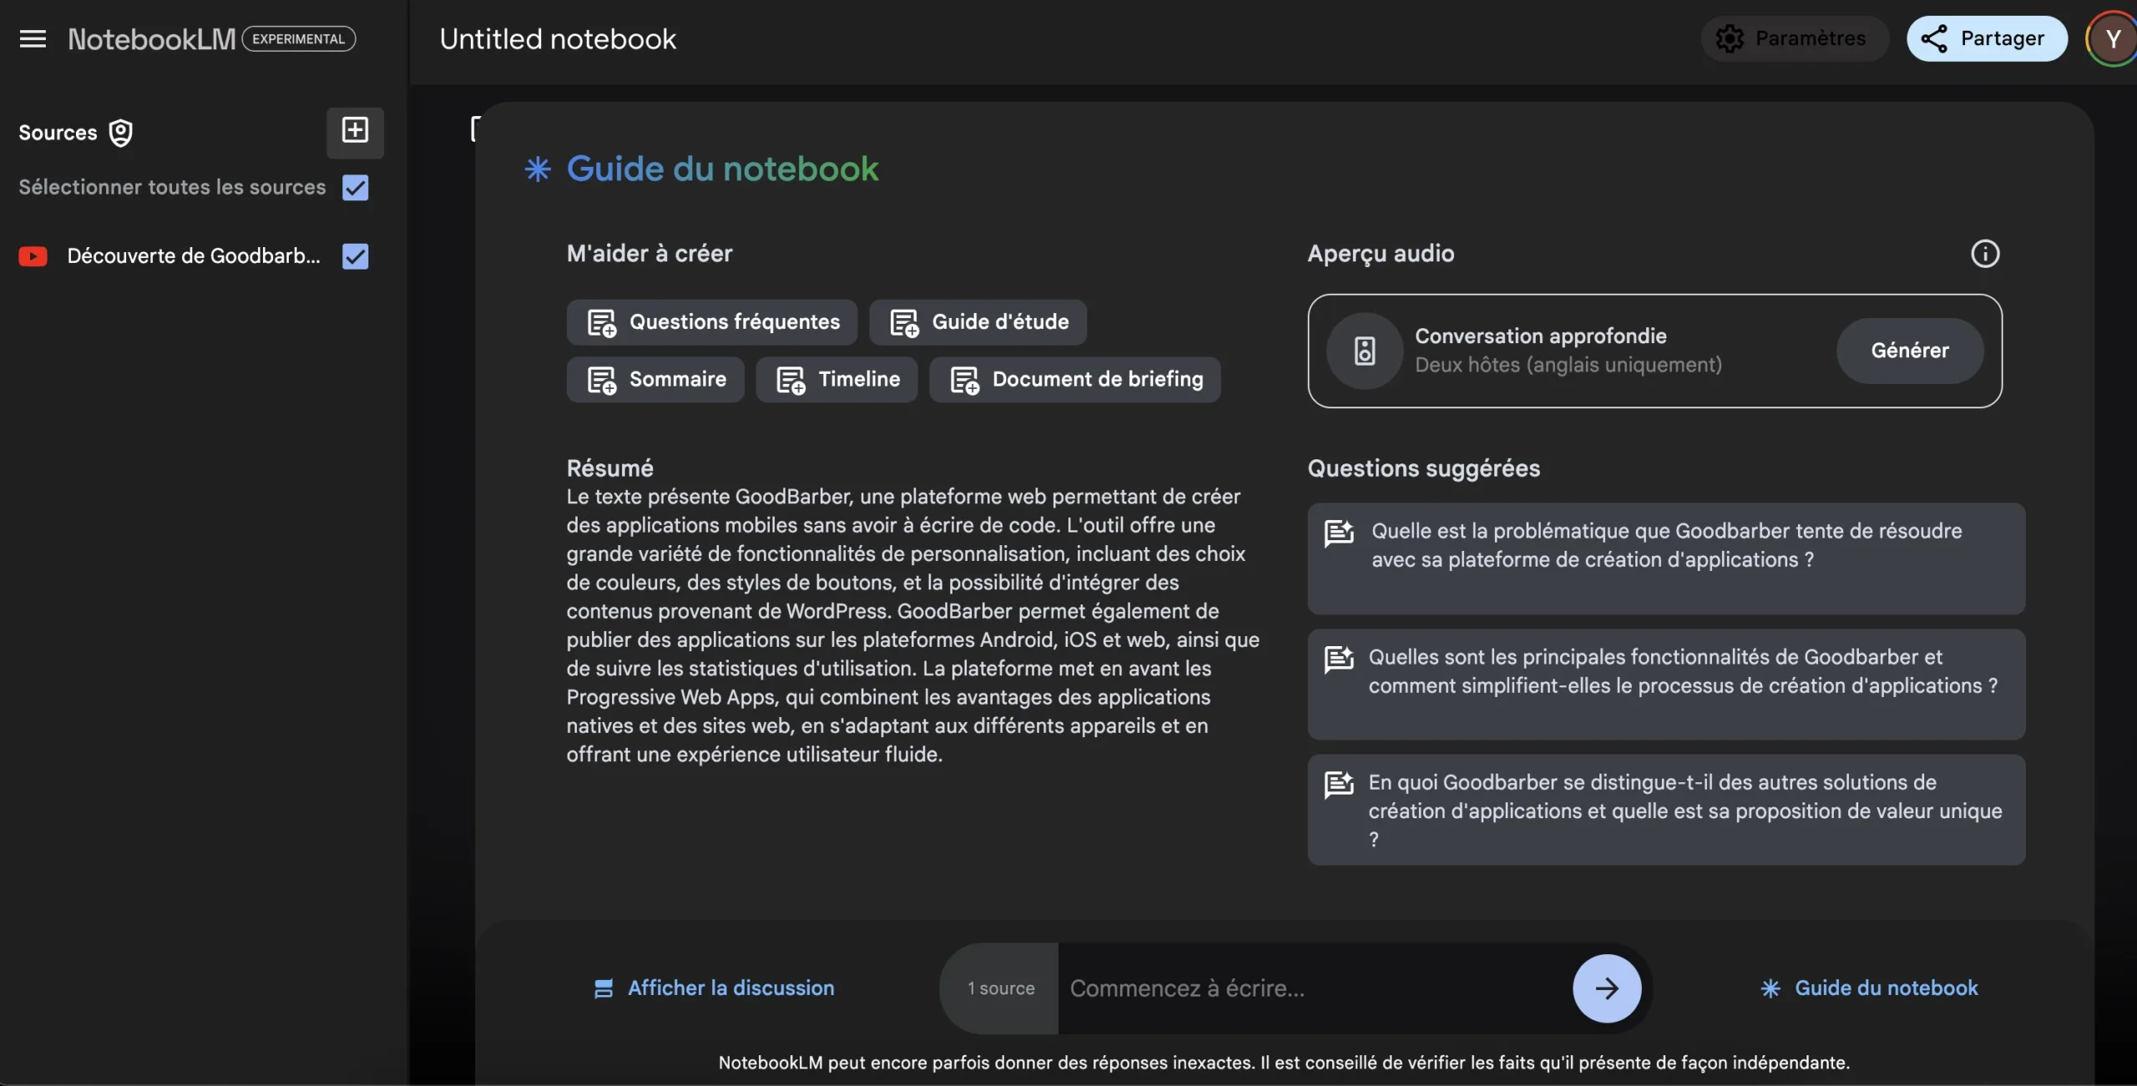The height and width of the screenshot is (1086, 2137).
Task: Create a Questions fréquentes note
Action: [x=712, y=322]
